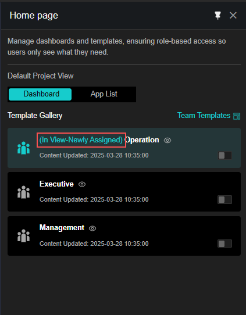Click the Operation template name

tap(142, 140)
